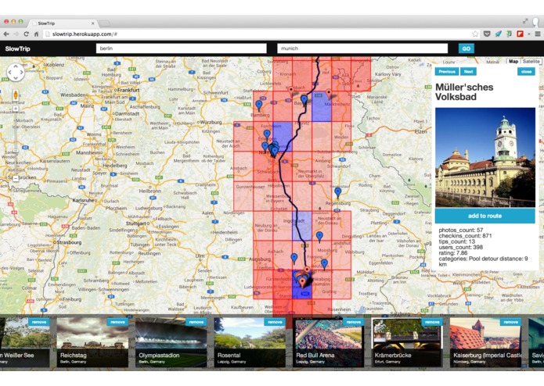
Task: Click the blue marker near Bayreuth
Action: pos(304,100)
